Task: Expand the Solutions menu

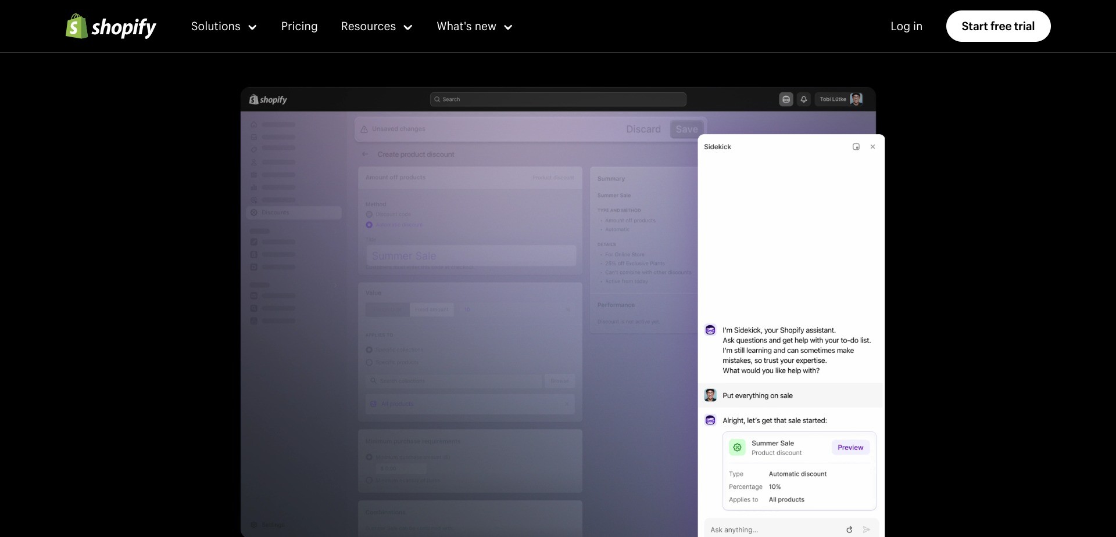Action: (224, 27)
